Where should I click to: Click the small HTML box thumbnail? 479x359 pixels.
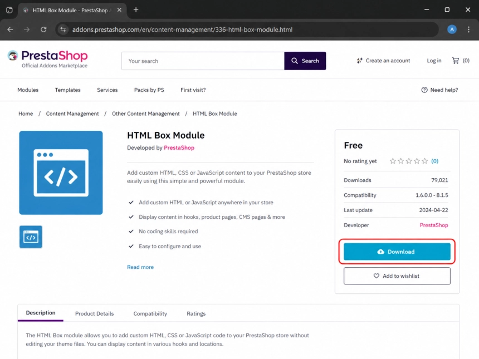coord(31,237)
